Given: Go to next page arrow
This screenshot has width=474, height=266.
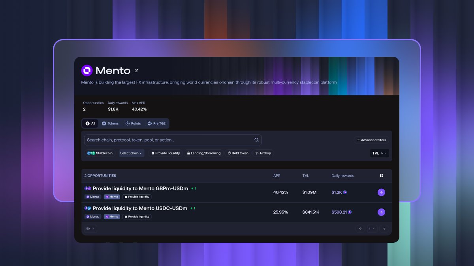Looking at the screenshot, I should click(x=384, y=229).
